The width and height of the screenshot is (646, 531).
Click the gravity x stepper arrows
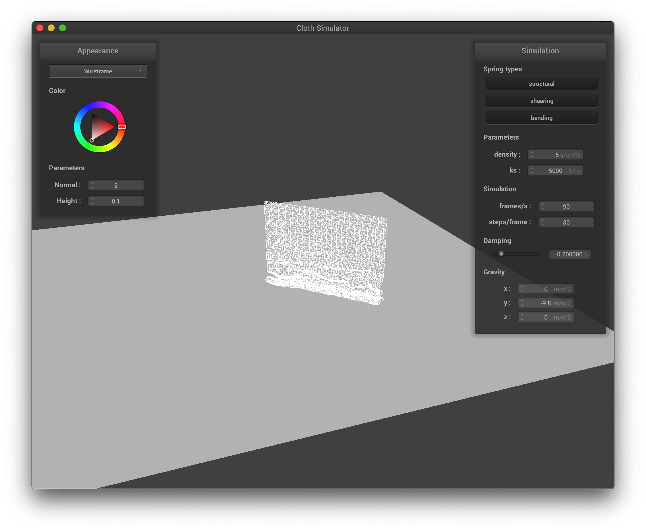tap(522, 289)
